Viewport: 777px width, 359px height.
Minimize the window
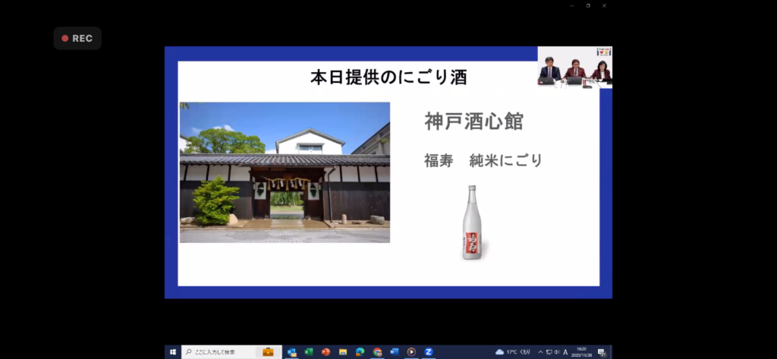click(572, 5)
